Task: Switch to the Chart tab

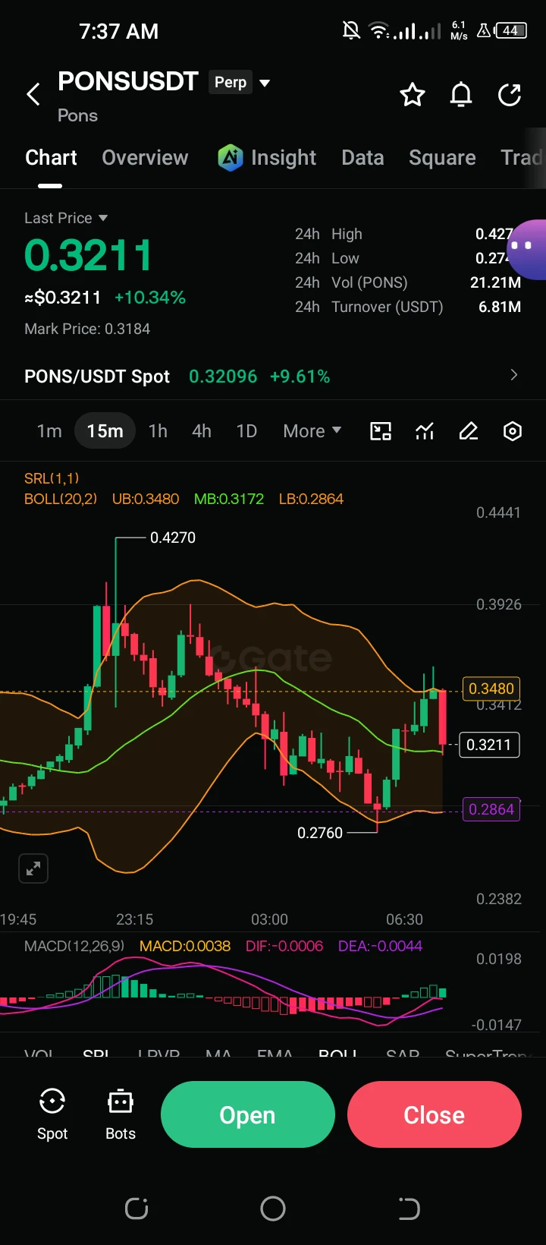Action: click(51, 158)
